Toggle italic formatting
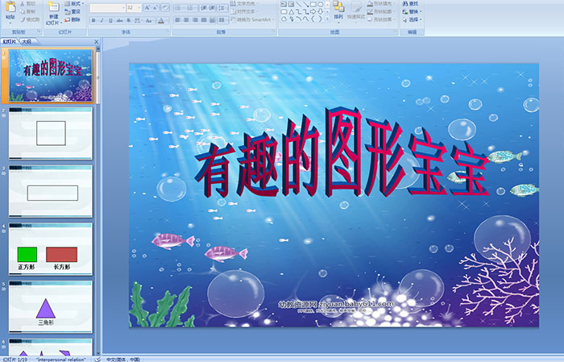Viewport: 564px width, 362px height. click(x=102, y=20)
